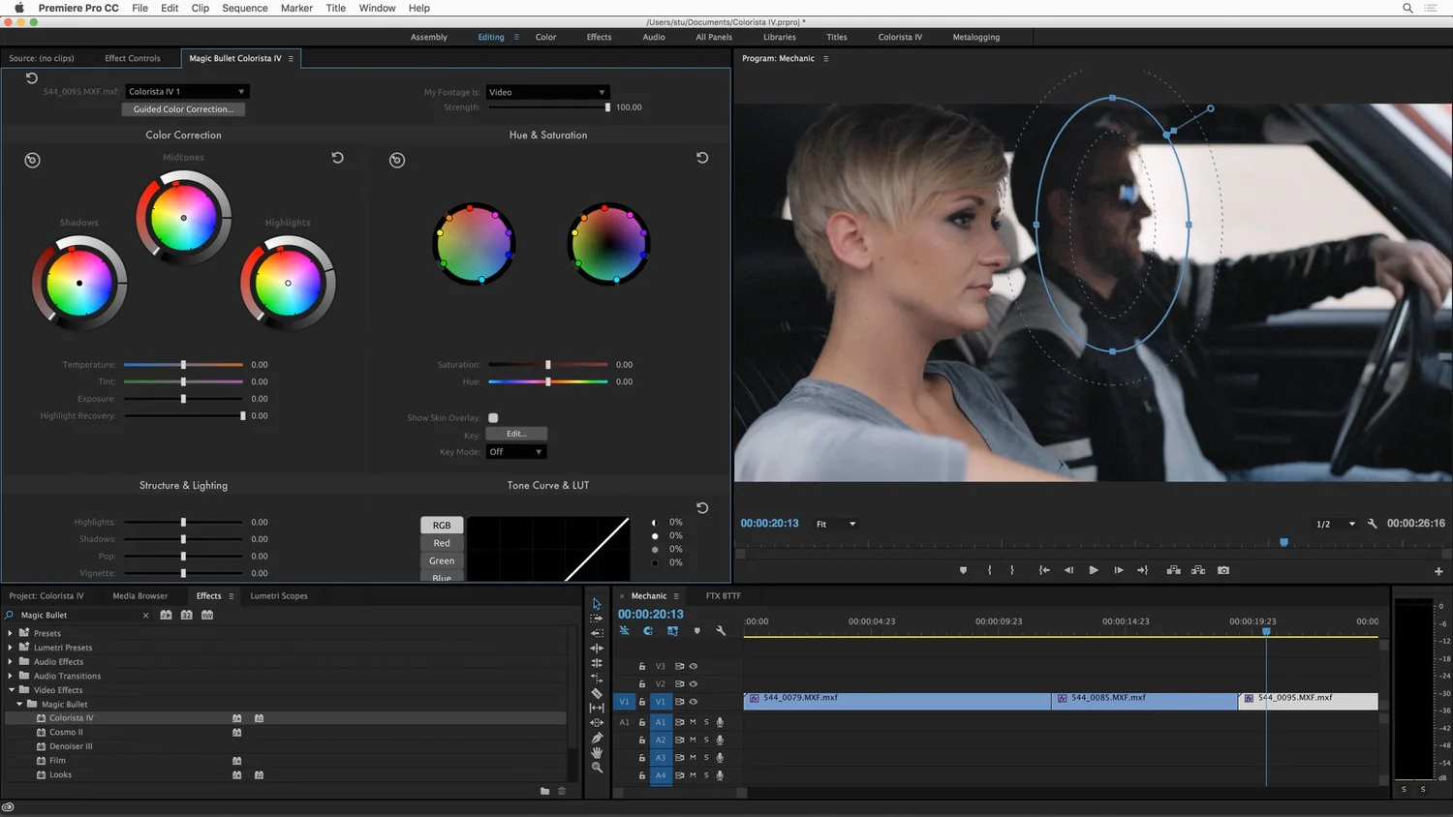Screen dimensions: 1453x817
Task: Select the Hand tool in the tools panel
Action: click(x=597, y=752)
